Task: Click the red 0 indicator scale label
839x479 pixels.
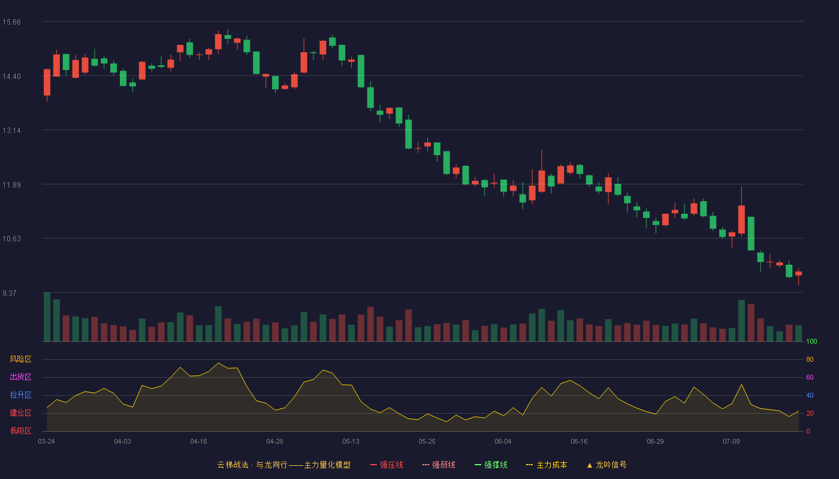Action: (x=808, y=431)
